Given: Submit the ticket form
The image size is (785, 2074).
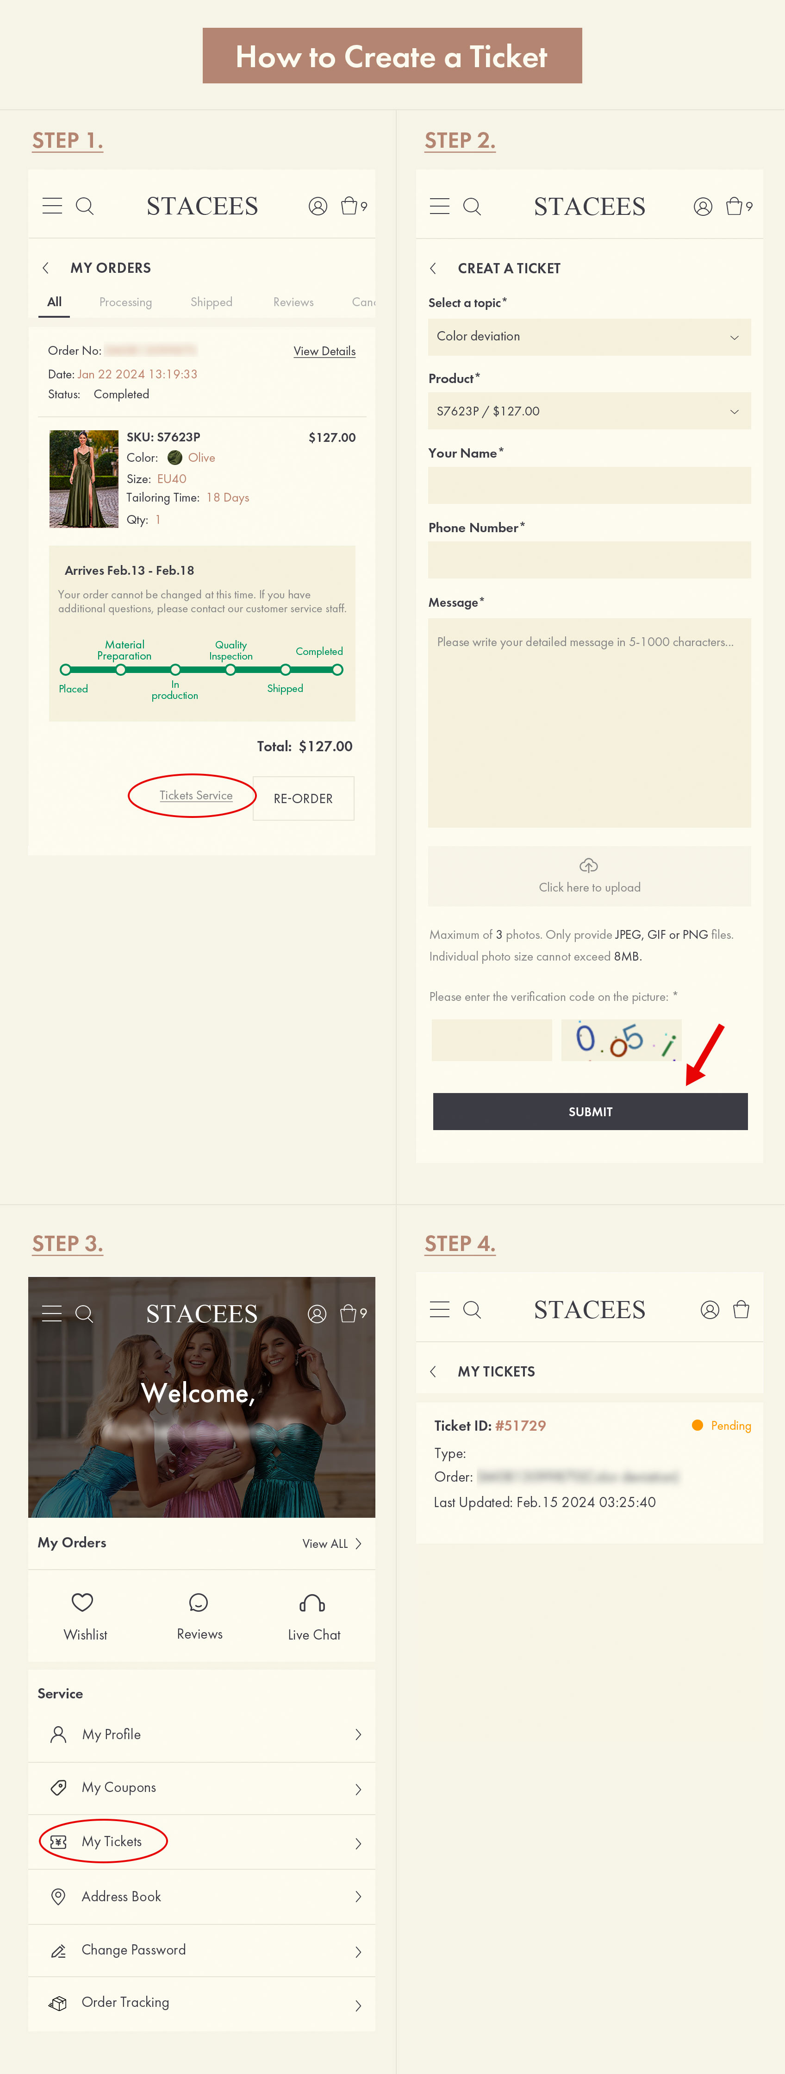Looking at the screenshot, I should click(590, 1111).
